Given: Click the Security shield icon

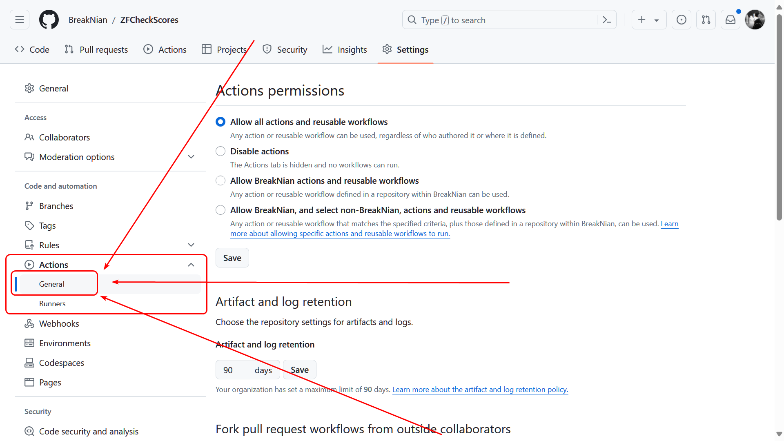Looking at the screenshot, I should (267, 49).
